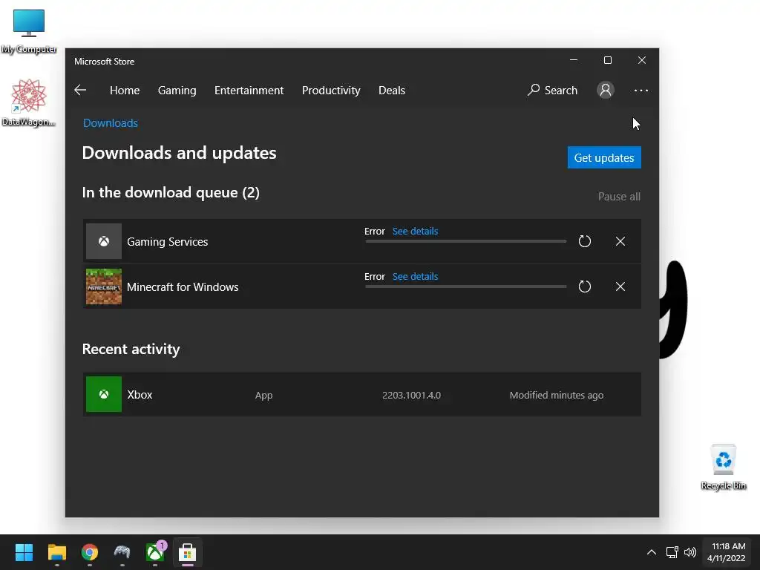The width and height of the screenshot is (760, 570).
Task: Click the Minecraft for Windows progress bar
Action: 466,286
